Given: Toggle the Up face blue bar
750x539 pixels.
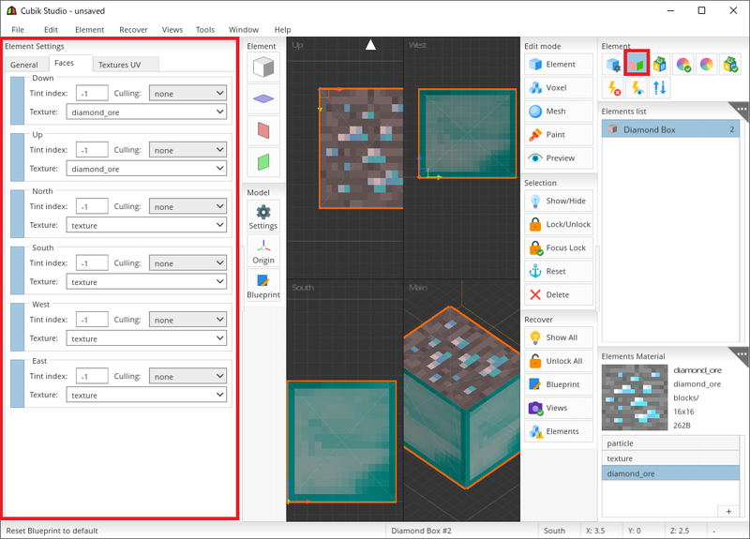Looking at the screenshot, I should click(x=17, y=157).
